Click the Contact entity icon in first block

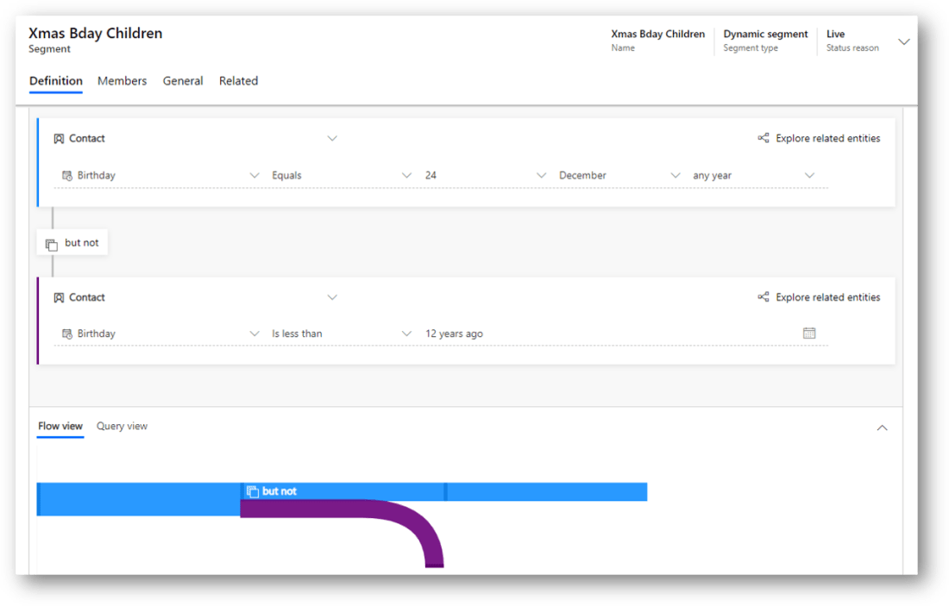pyautogui.click(x=59, y=139)
